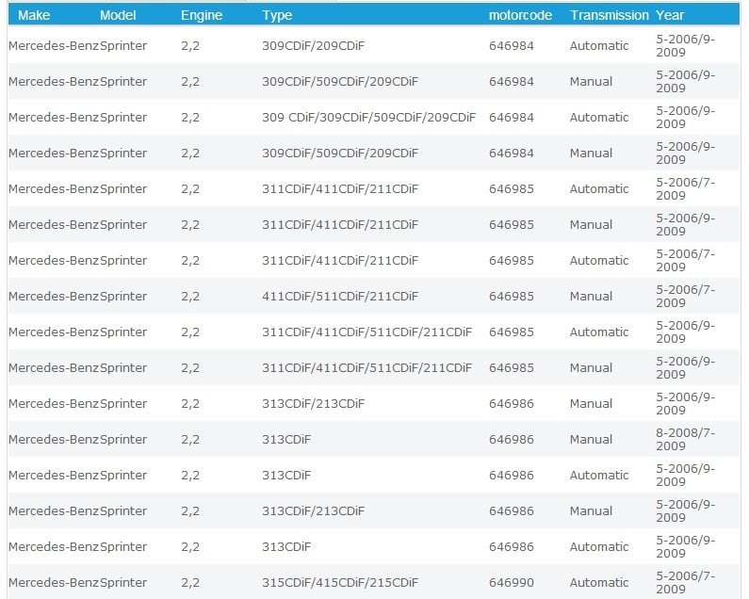Click year 5-2006/9-2009 in Manual 311CDiF/411CDiF/211CDiF row

coord(685,225)
